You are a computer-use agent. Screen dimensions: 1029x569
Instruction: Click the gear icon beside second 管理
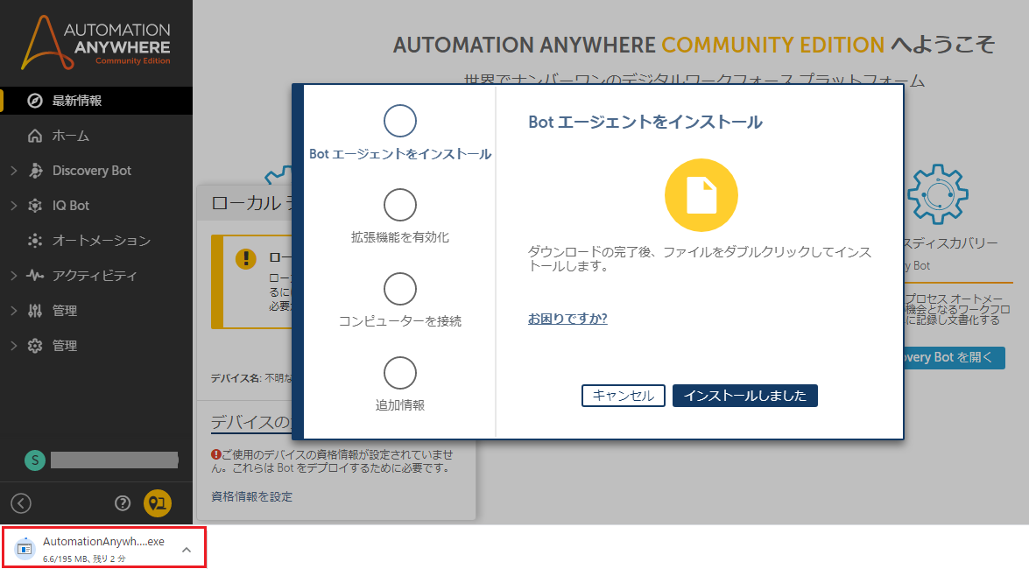(x=35, y=345)
